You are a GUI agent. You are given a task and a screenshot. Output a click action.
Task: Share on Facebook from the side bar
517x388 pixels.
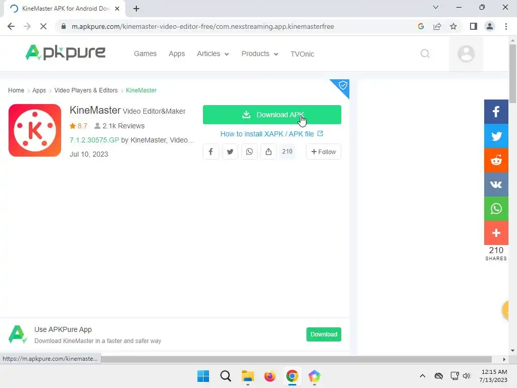tap(496, 112)
